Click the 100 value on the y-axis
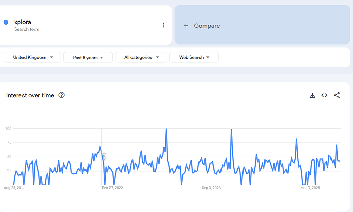This screenshot has width=353, height=212. point(9,128)
